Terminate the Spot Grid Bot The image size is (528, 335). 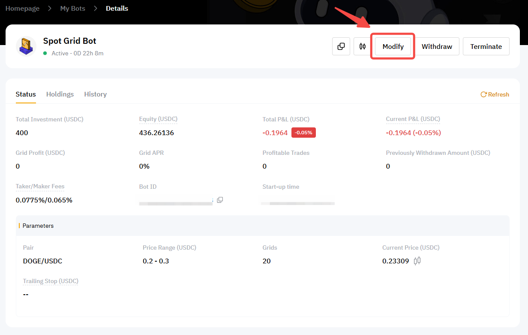(486, 46)
